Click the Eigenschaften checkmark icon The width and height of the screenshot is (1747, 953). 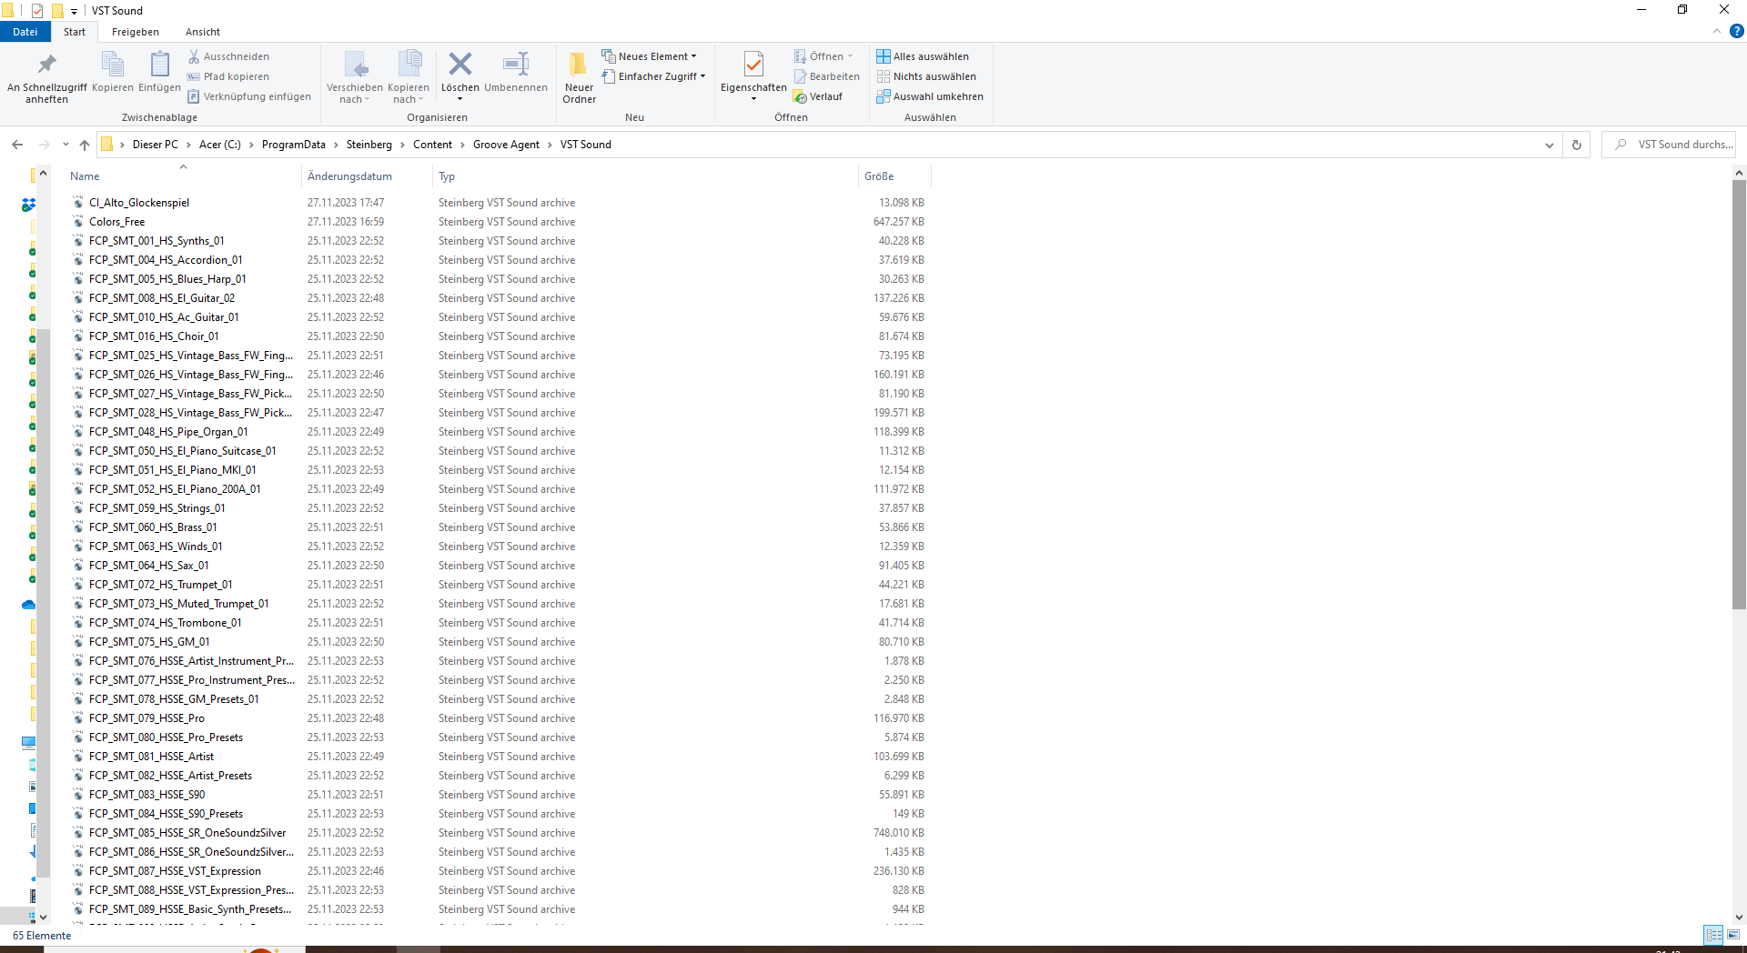pos(753,65)
